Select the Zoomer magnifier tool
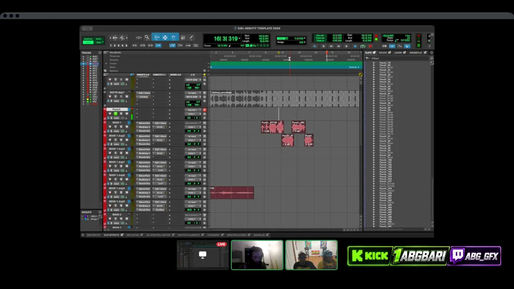This screenshot has height=289, width=514. click(147, 37)
